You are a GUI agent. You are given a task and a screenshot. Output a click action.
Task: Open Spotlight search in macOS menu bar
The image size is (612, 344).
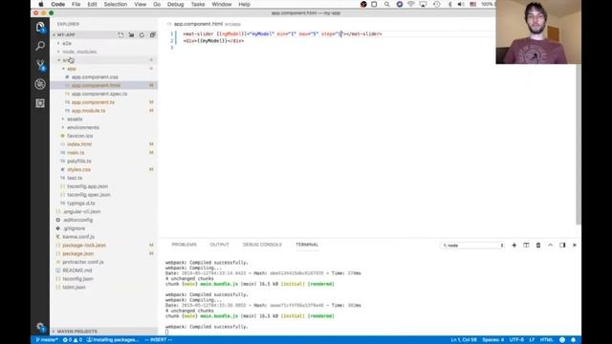point(386,4)
